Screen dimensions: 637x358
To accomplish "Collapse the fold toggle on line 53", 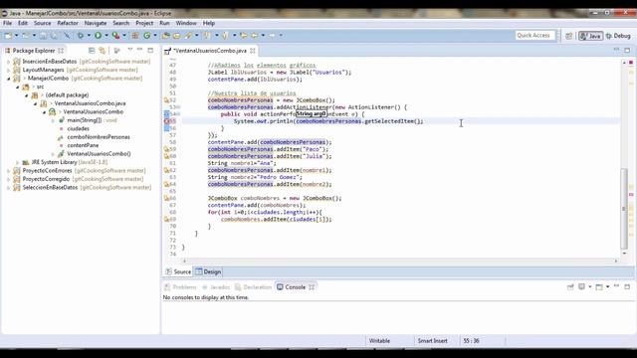I will click(x=178, y=107).
